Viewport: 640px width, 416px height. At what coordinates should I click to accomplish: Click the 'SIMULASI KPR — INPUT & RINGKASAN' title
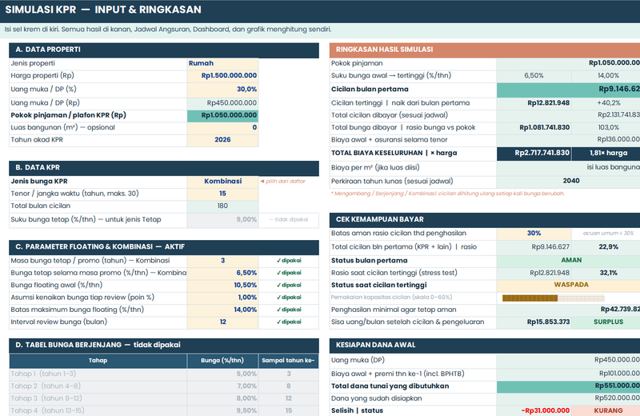[x=103, y=10]
